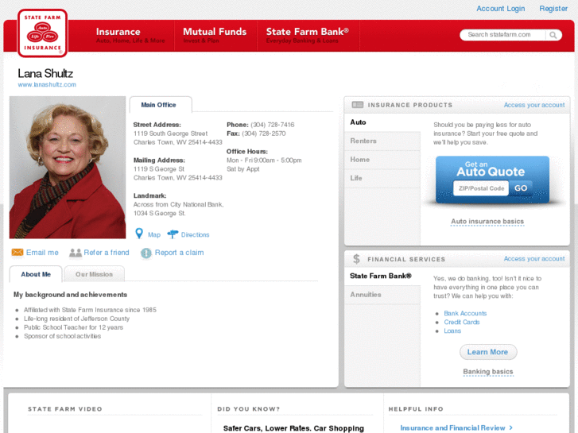Open Banking basics link
Image resolution: width=578 pixels, height=433 pixels.
tap(487, 372)
